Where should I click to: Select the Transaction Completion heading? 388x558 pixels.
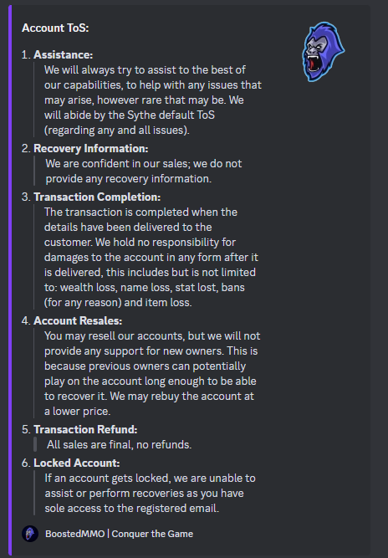[97, 197]
